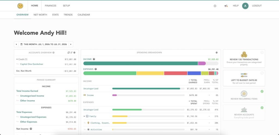Switch to the CALENDAR tab
The image size is (279, 135).
pos(84,15)
